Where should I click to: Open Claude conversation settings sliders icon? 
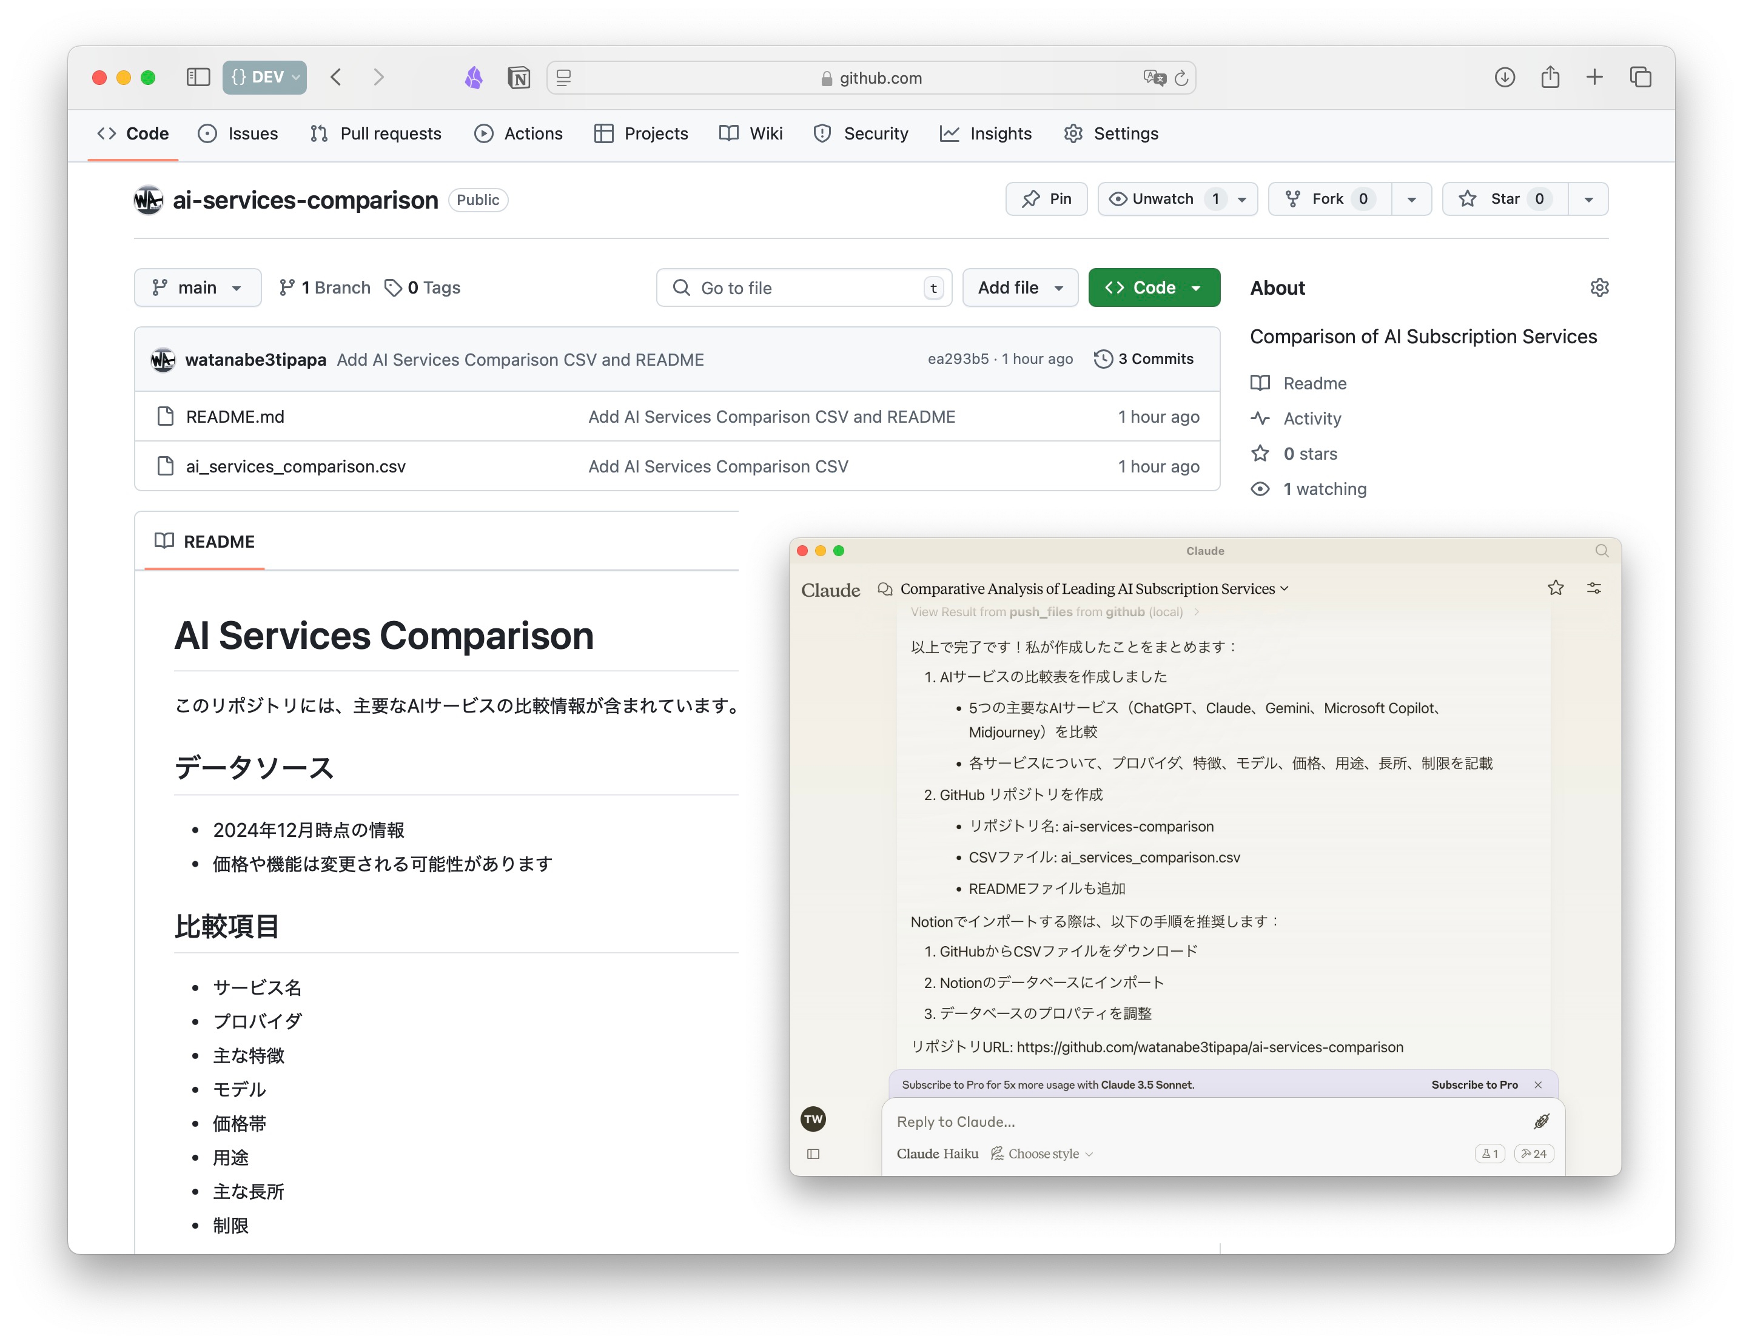[1594, 588]
